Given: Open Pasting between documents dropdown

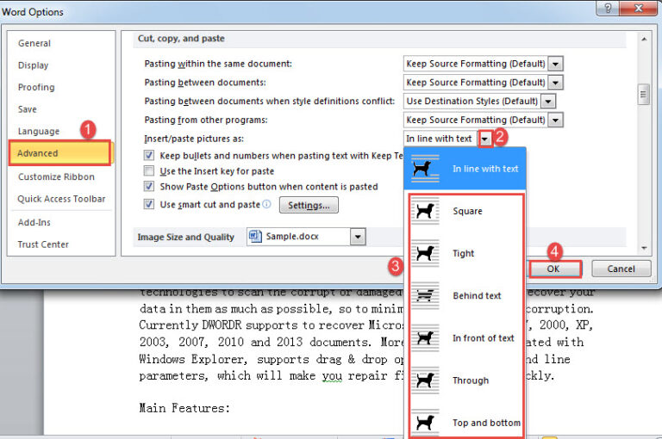Looking at the screenshot, I should 556,83.
